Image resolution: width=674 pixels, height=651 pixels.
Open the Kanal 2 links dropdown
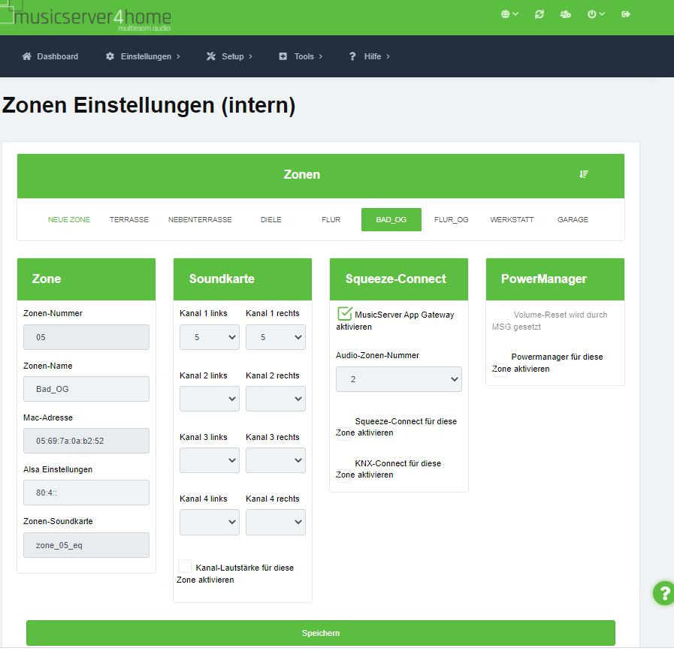click(210, 399)
